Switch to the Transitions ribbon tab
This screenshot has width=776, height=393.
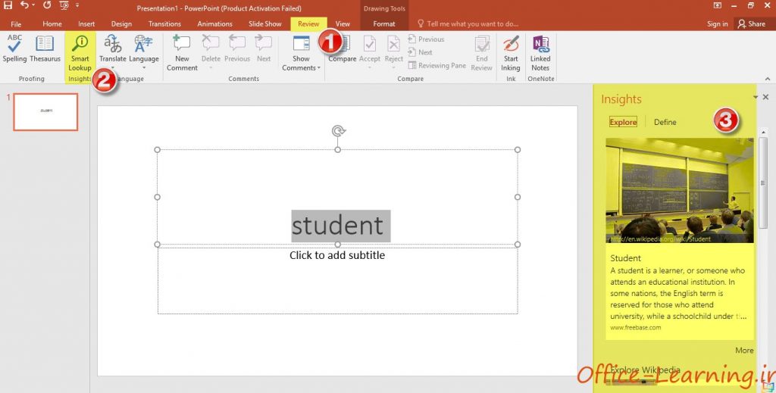[164, 23]
